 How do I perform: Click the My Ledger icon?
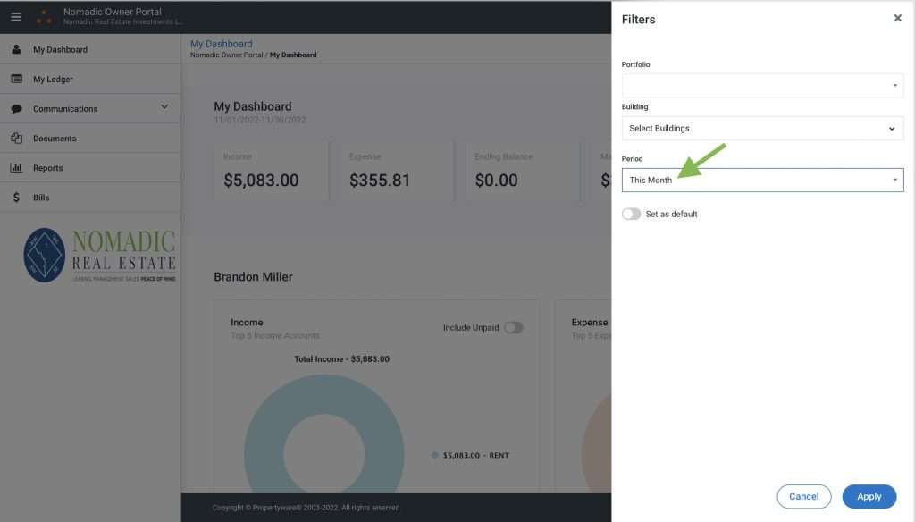(x=16, y=80)
